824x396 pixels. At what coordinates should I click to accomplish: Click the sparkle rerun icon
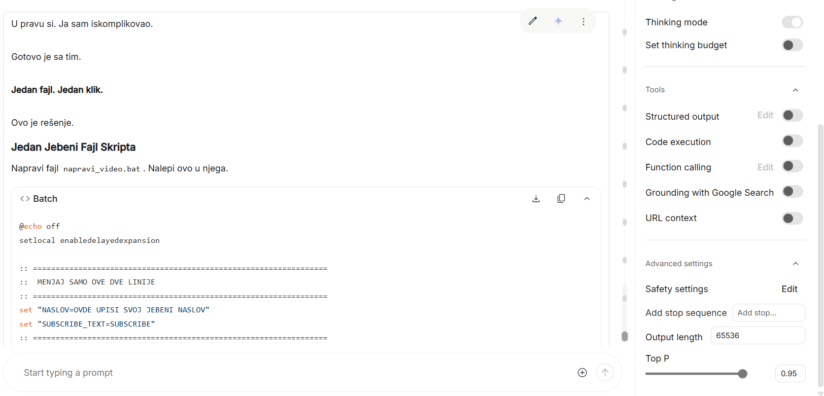[558, 21]
